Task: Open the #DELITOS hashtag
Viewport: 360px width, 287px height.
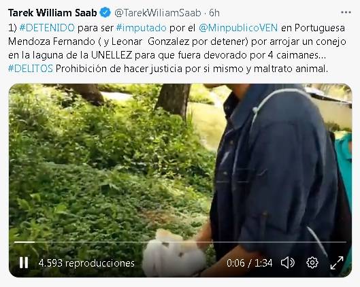Action: (x=31, y=69)
